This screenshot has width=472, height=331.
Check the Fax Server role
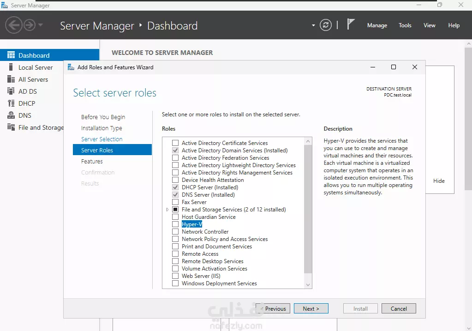(x=175, y=202)
